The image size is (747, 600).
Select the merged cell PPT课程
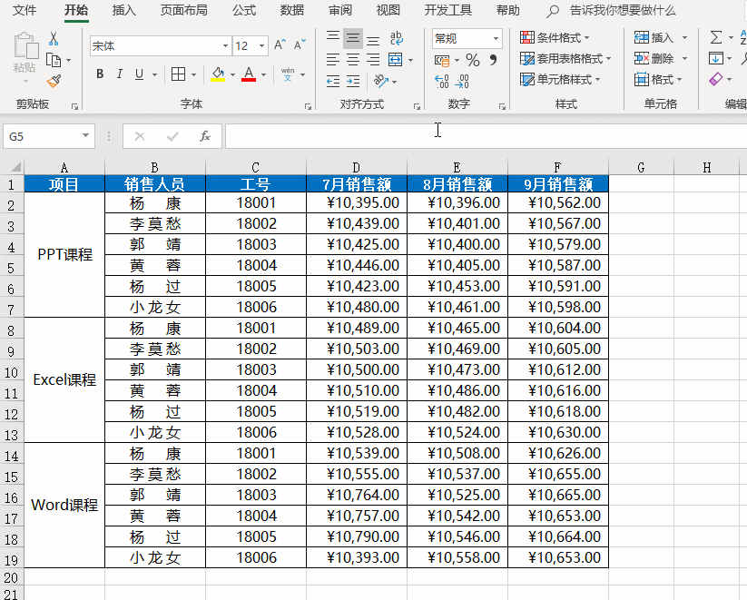tap(64, 255)
